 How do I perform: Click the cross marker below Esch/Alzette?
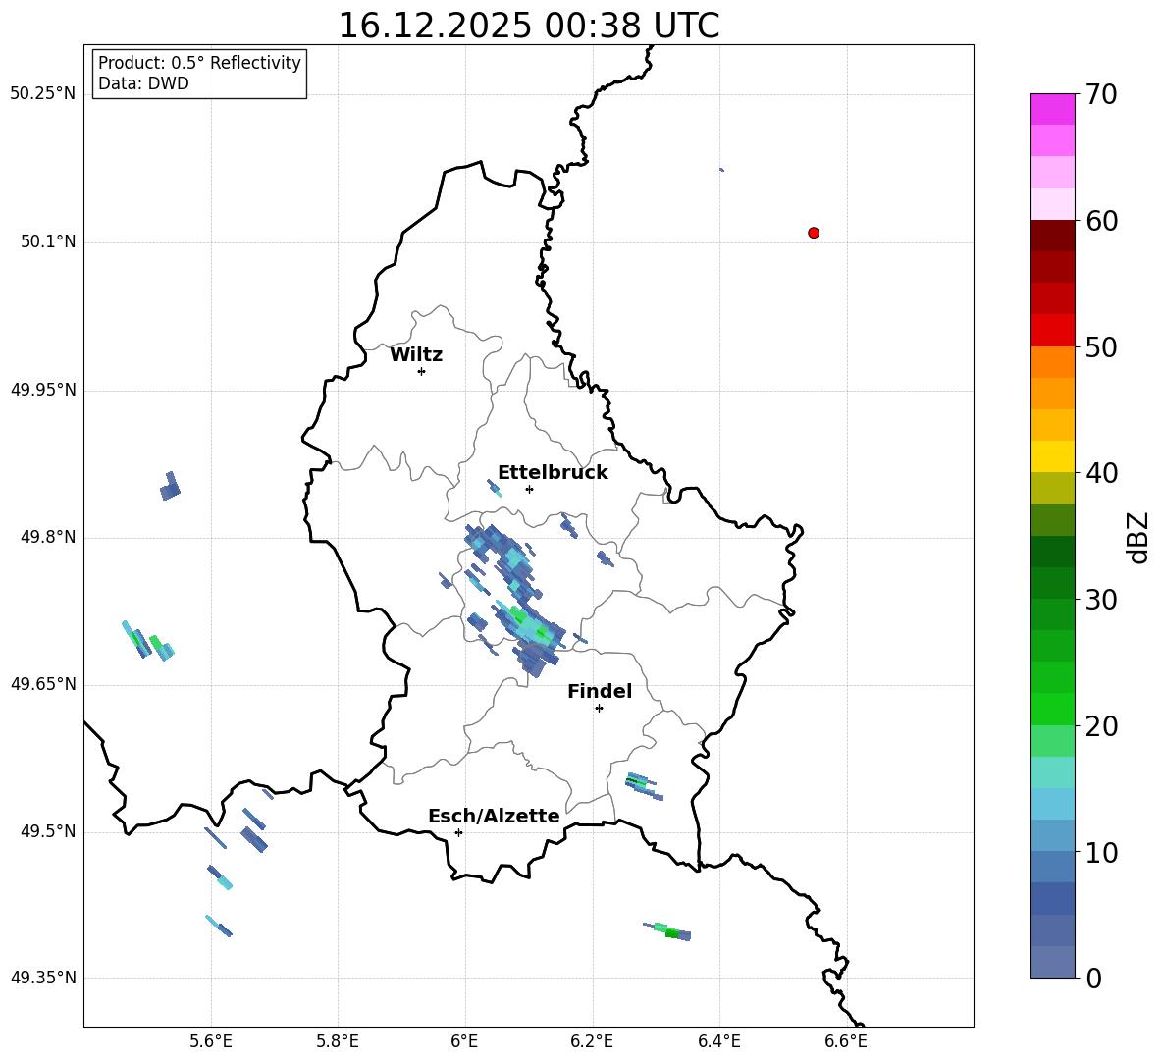(458, 832)
